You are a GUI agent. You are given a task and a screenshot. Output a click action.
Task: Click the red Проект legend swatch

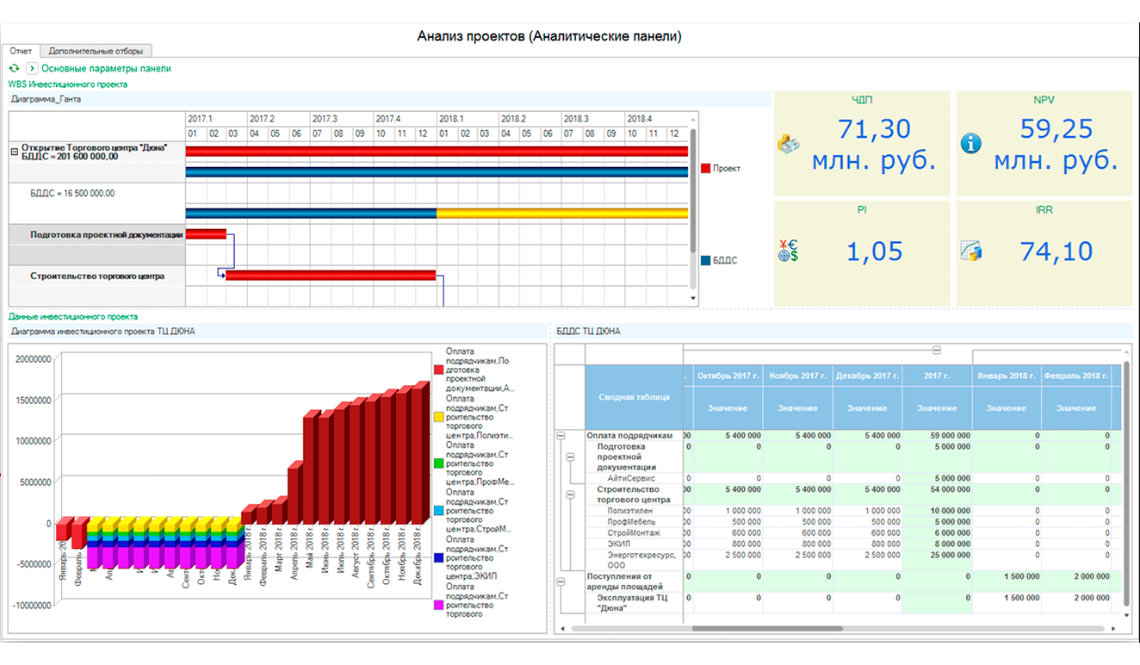706,169
